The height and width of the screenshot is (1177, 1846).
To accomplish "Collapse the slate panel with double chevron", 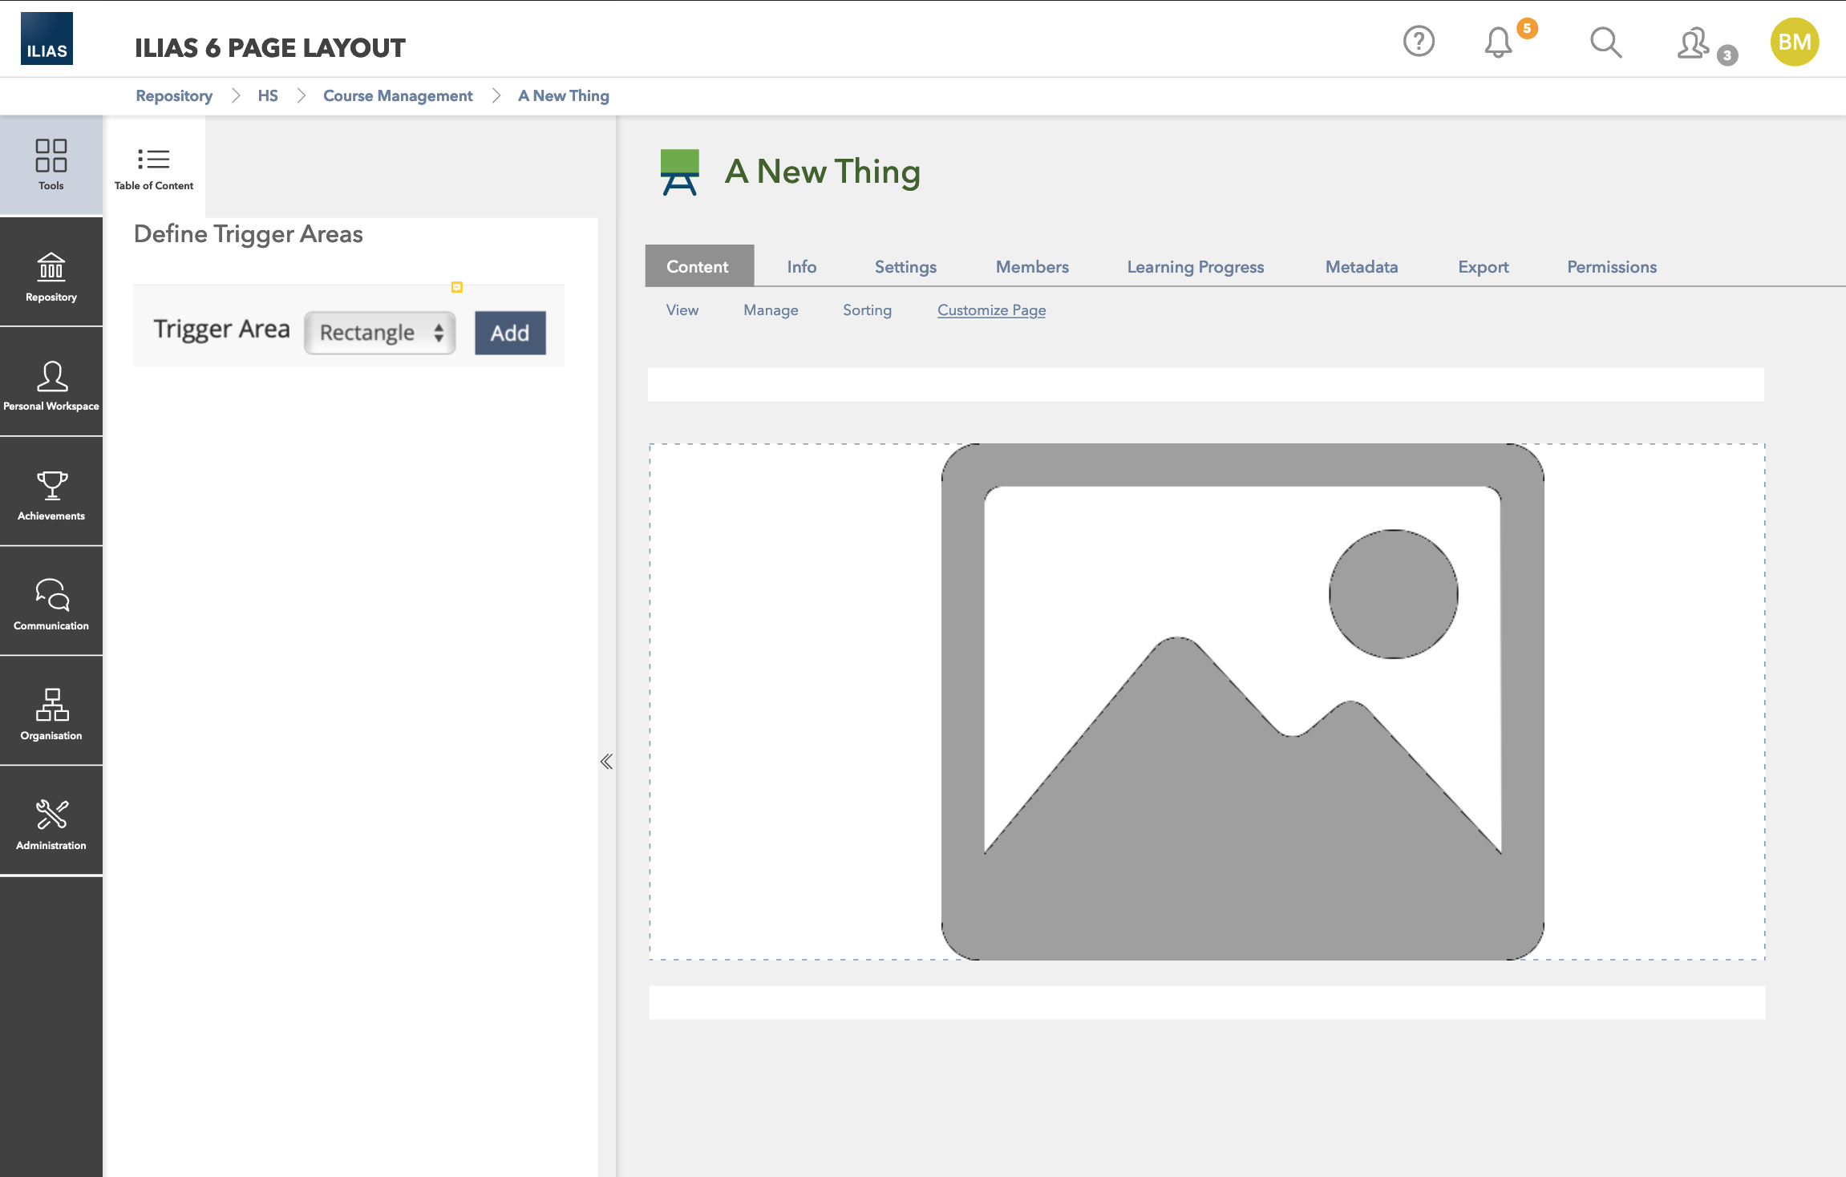I will [607, 762].
